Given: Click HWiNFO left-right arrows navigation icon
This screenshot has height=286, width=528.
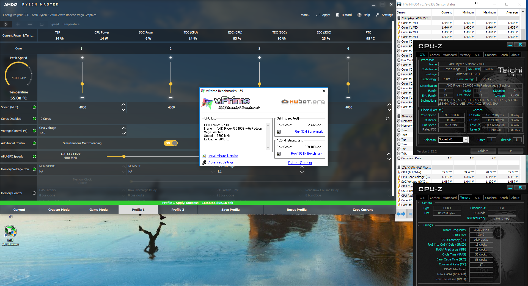Looking at the screenshot, I should [x=401, y=214].
